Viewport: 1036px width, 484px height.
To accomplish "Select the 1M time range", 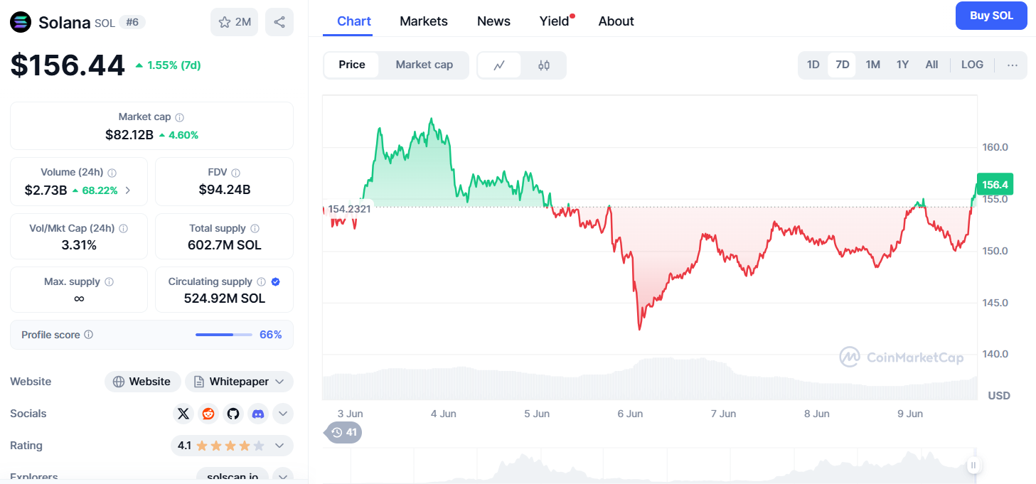I will click(872, 65).
